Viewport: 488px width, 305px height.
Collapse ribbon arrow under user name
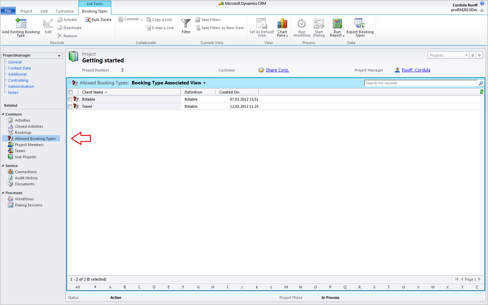(482, 10)
